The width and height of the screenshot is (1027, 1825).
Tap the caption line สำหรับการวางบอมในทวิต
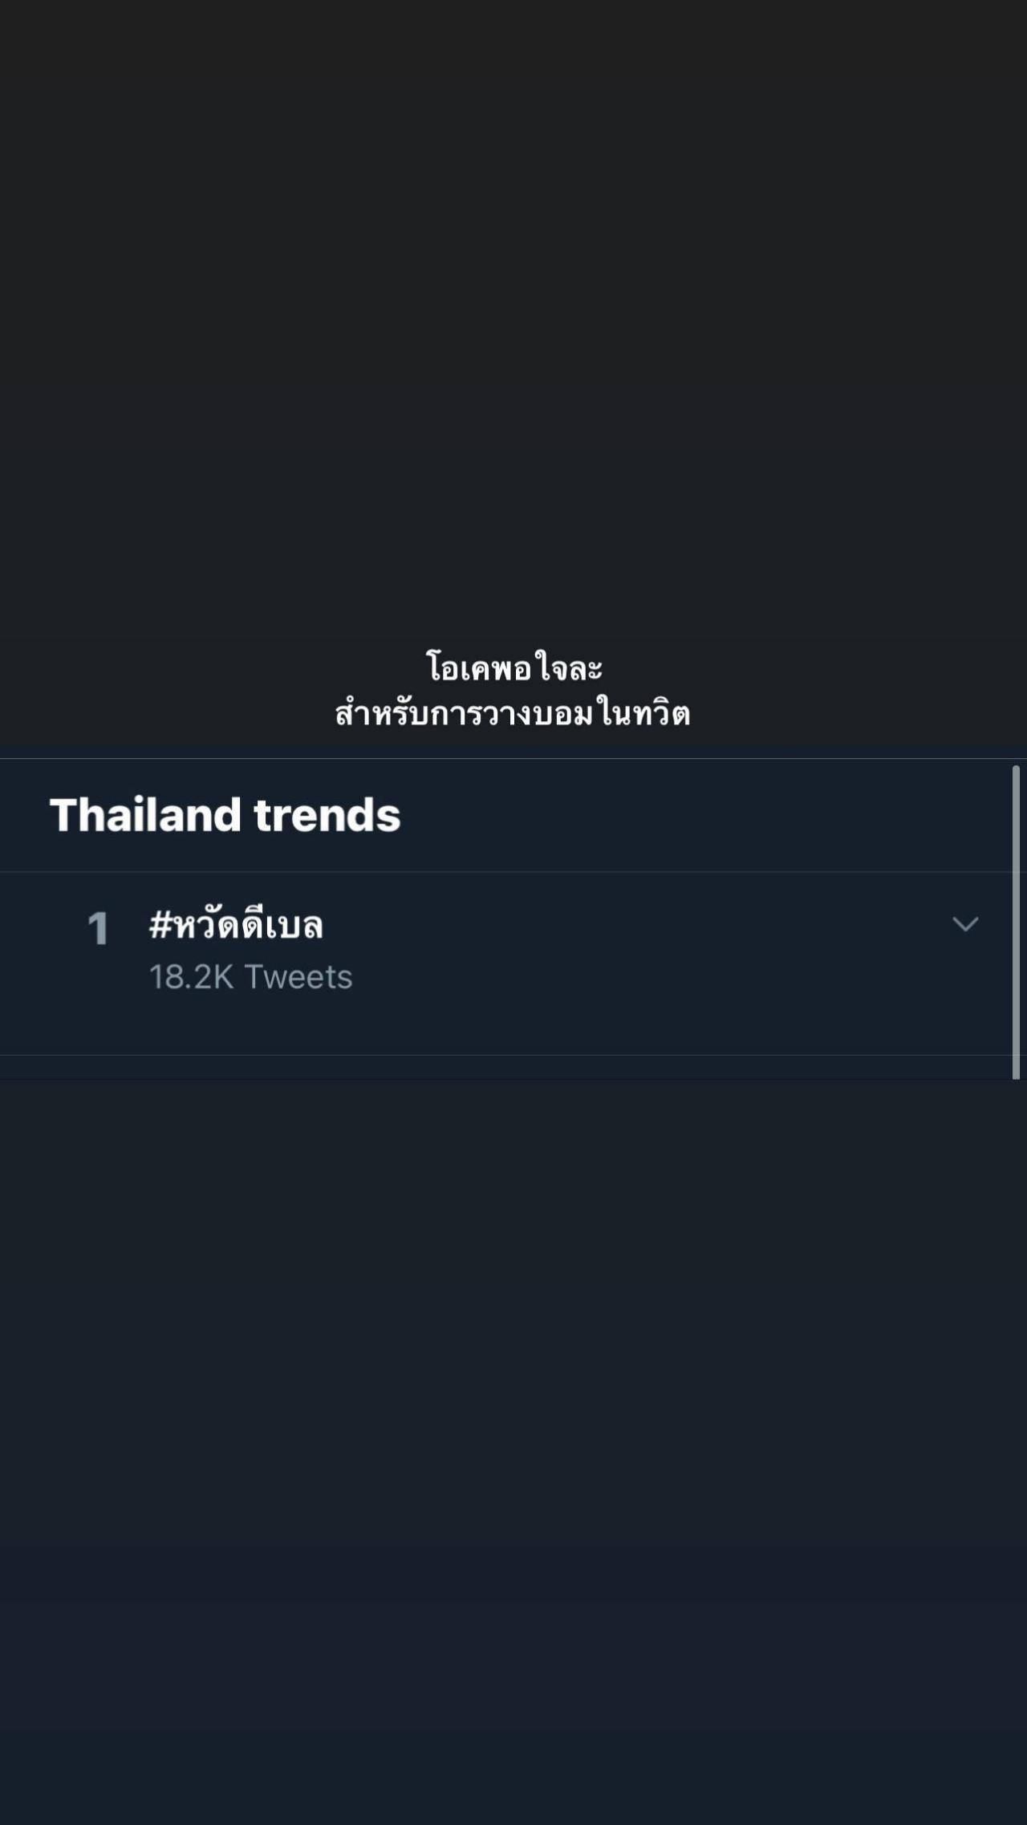click(513, 713)
